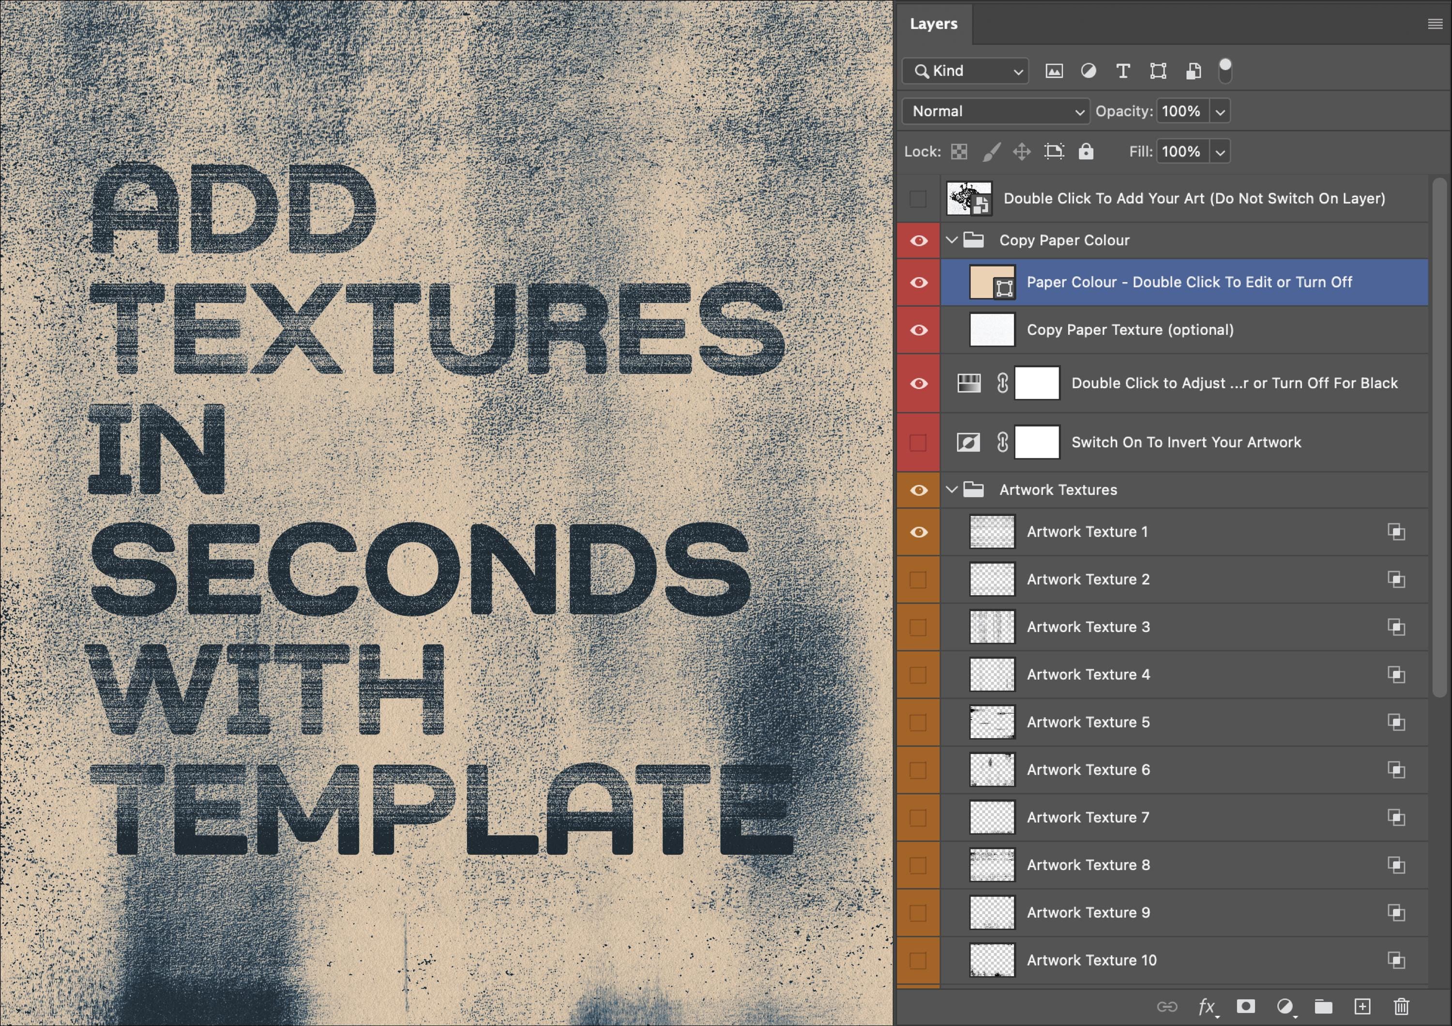The image size is (1452, 1026).
Task: Collapse the Artwork Textures group
Action: pos(953,489)
